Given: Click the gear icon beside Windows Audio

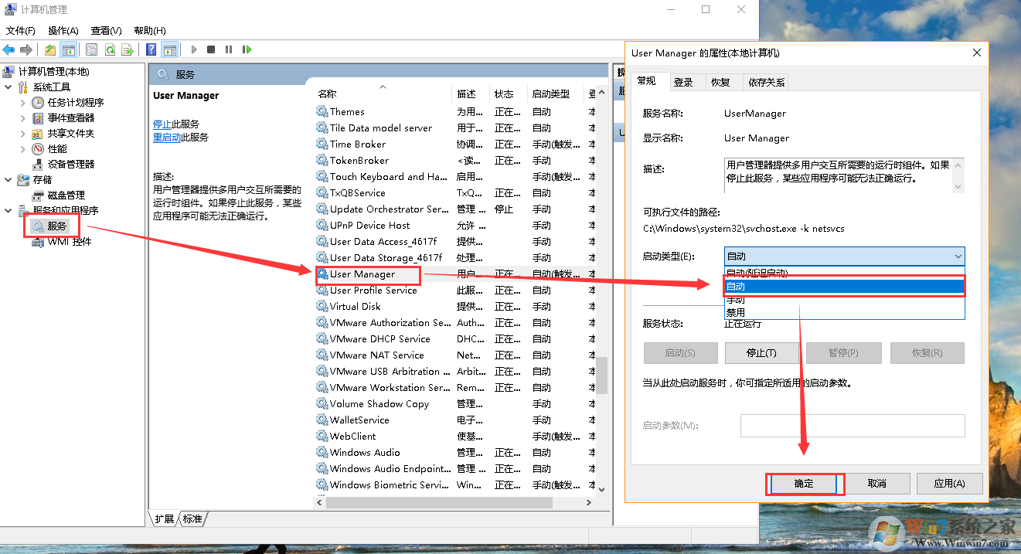Looking at the screenshot, I should (x=322, y=453).
